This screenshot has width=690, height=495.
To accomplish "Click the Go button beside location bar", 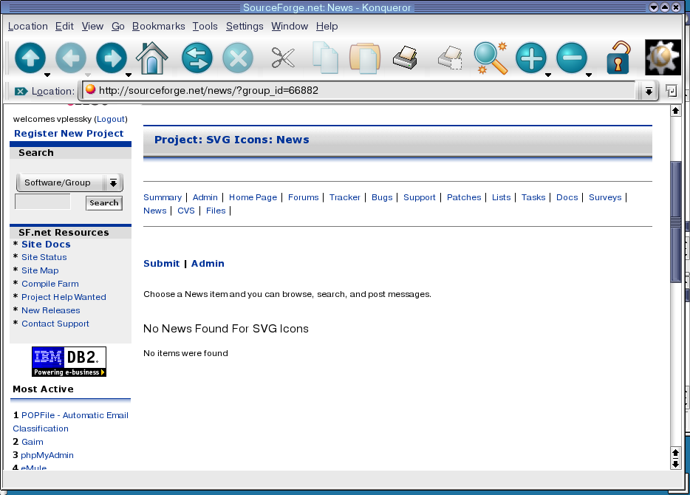I will coord(671,91).
